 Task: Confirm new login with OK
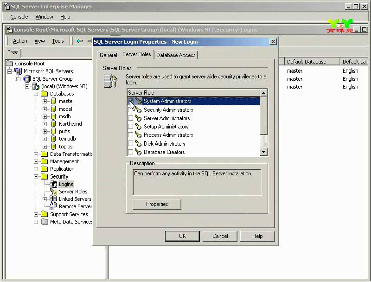(182, 236)
